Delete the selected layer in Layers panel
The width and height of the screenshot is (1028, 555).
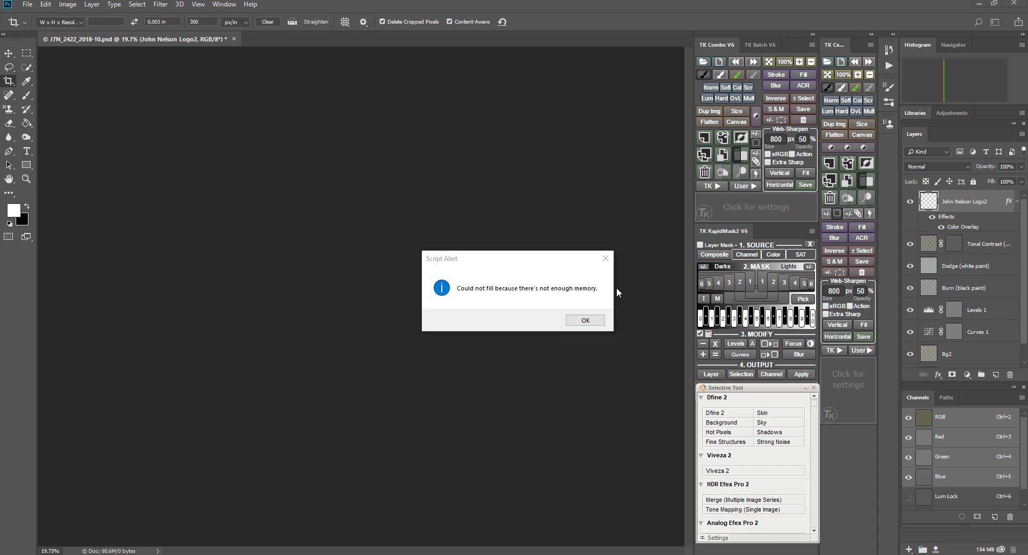pos(1010,375)
